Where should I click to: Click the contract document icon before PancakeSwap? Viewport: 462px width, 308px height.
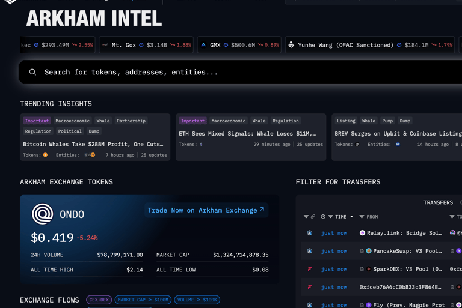tap(362, 251)
